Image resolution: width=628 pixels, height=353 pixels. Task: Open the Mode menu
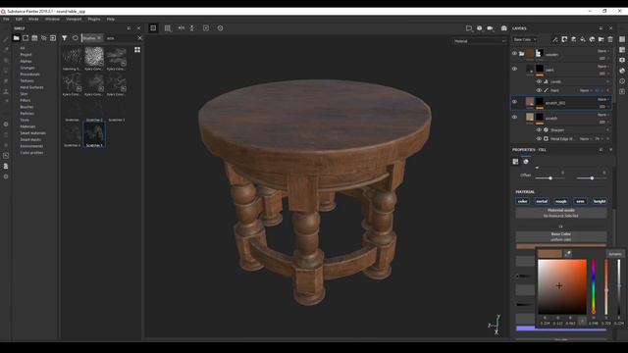pos(33,19)
